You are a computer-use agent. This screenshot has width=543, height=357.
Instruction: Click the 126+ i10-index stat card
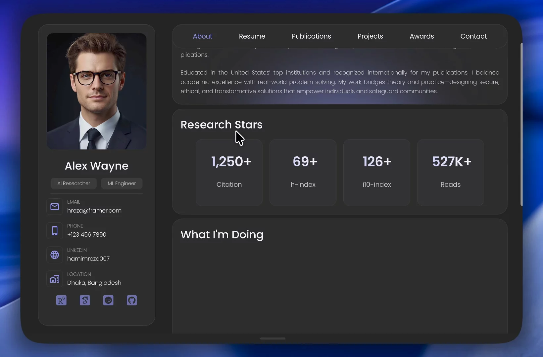point(377,173)
